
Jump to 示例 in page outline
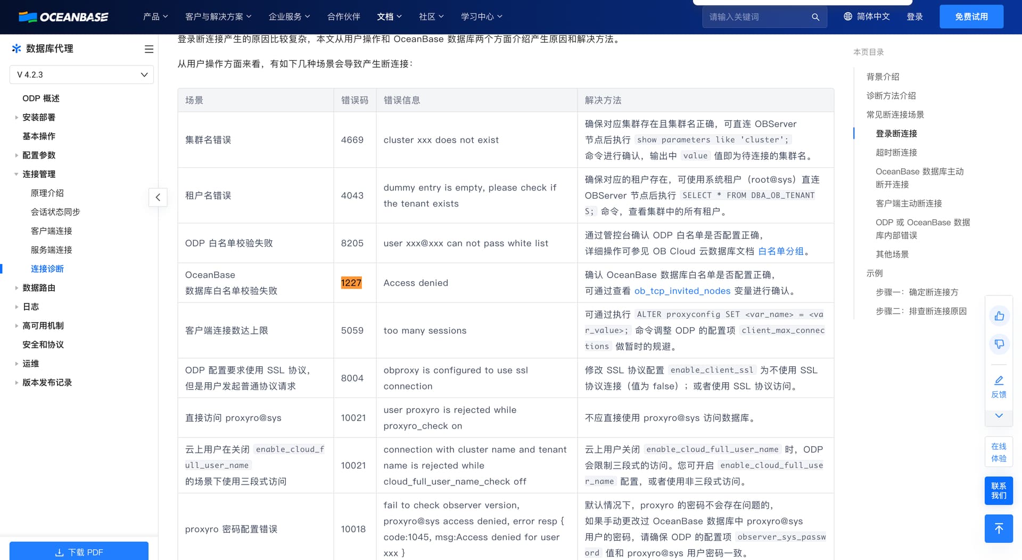pos(874,274)
